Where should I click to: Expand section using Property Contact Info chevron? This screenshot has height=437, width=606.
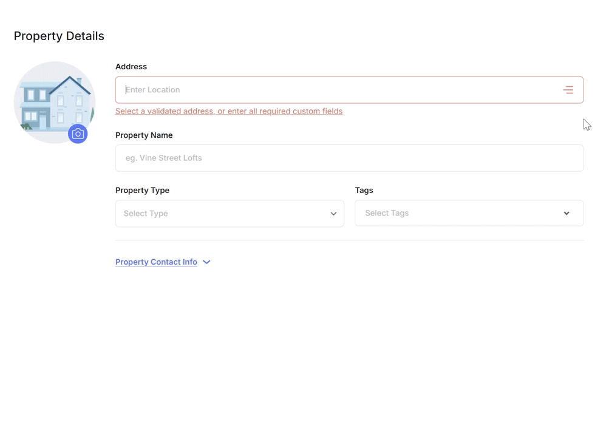(206, 262)
